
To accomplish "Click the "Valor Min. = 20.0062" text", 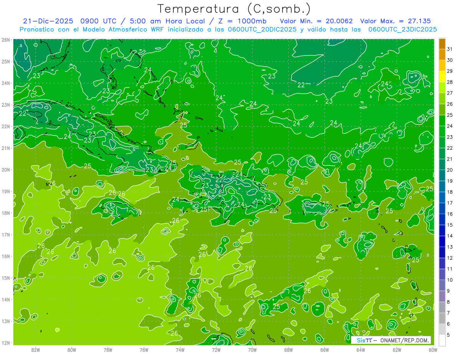I will point(317,21).
